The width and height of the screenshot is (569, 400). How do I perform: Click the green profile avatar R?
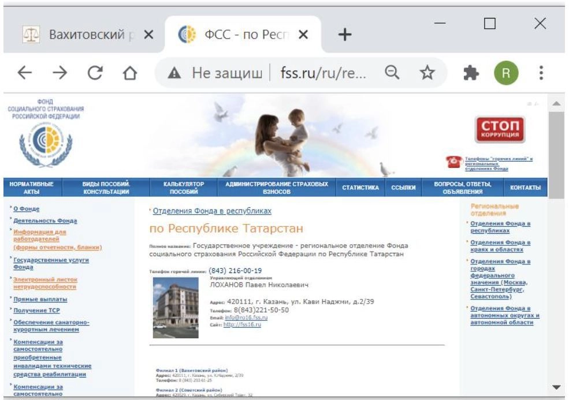(x=505, y=73)
